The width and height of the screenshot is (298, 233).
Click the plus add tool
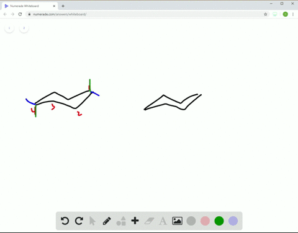pos(135,221)
